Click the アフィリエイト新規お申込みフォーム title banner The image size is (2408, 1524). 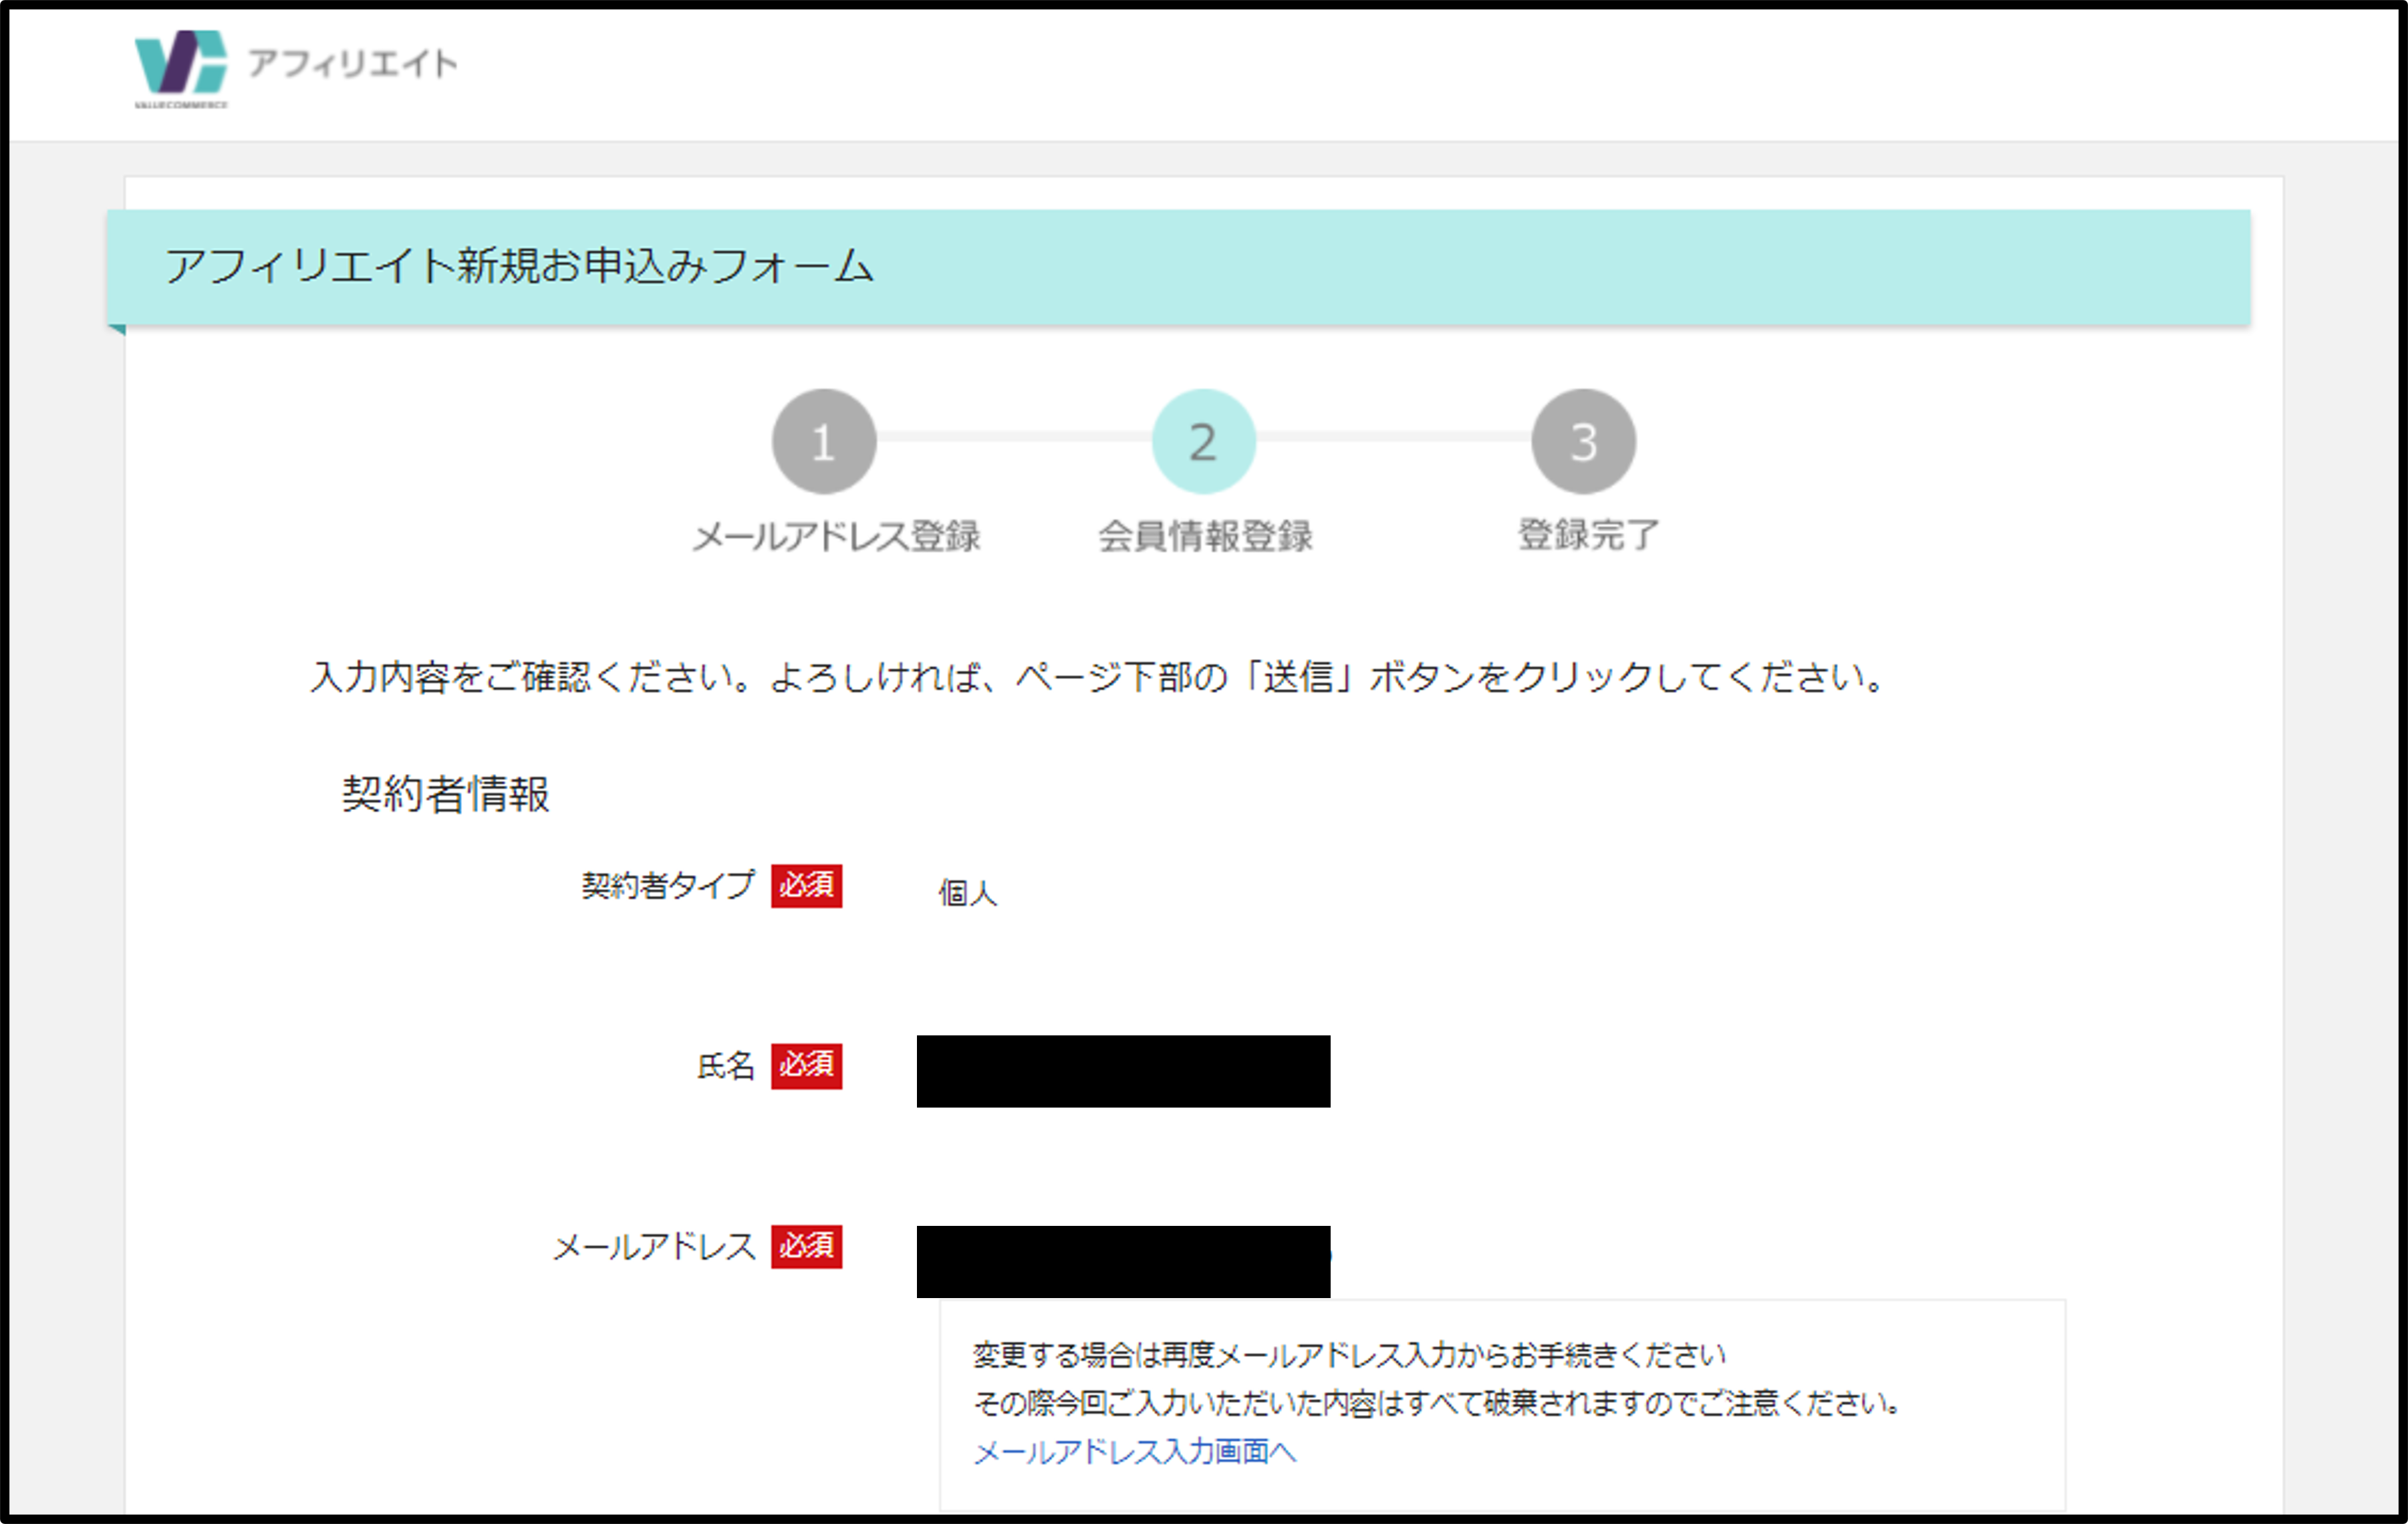tap(520, 267)
